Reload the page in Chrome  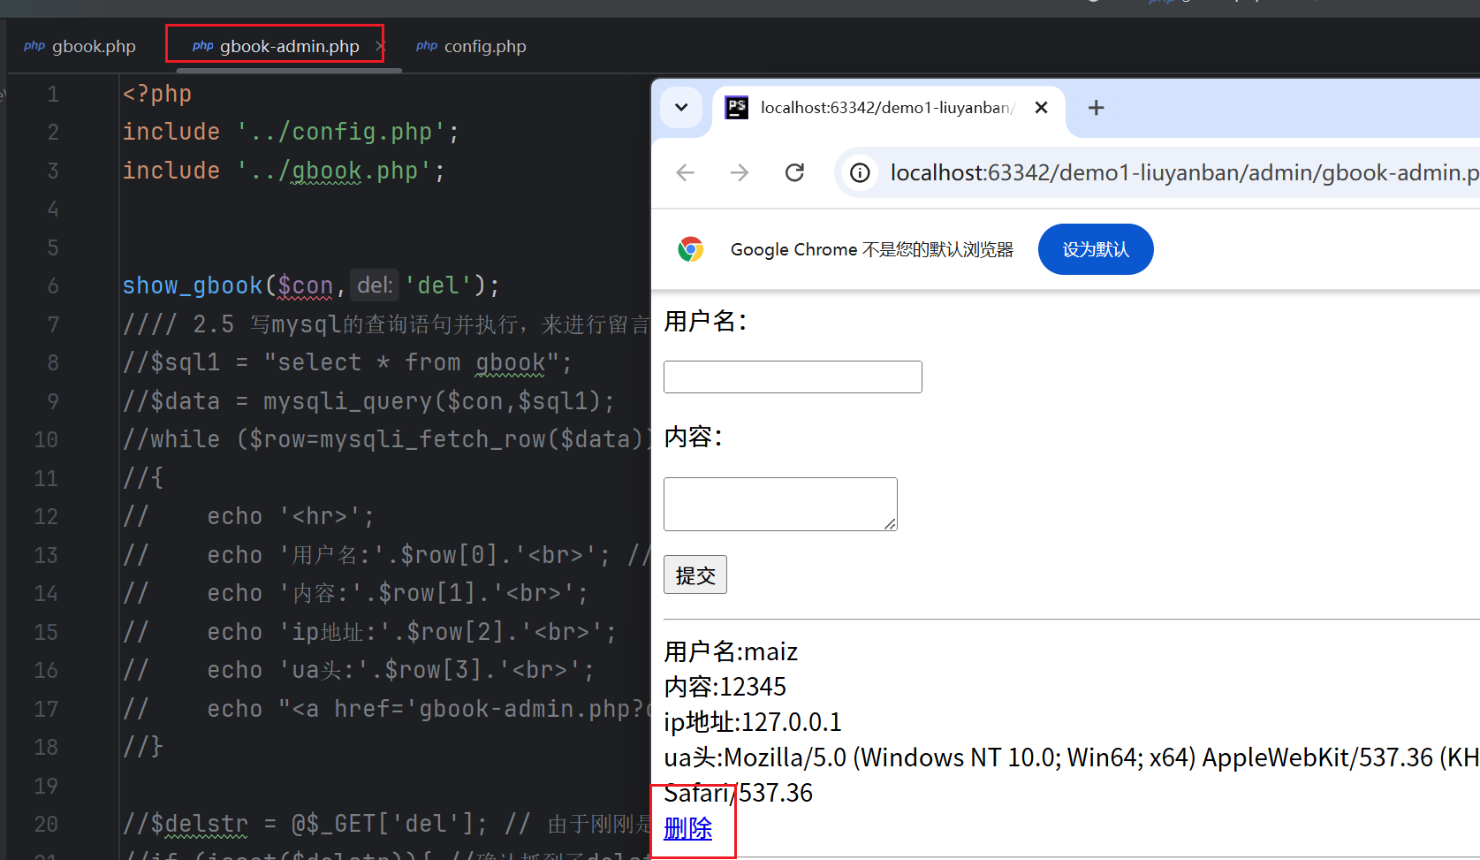(x=794, y=172)
